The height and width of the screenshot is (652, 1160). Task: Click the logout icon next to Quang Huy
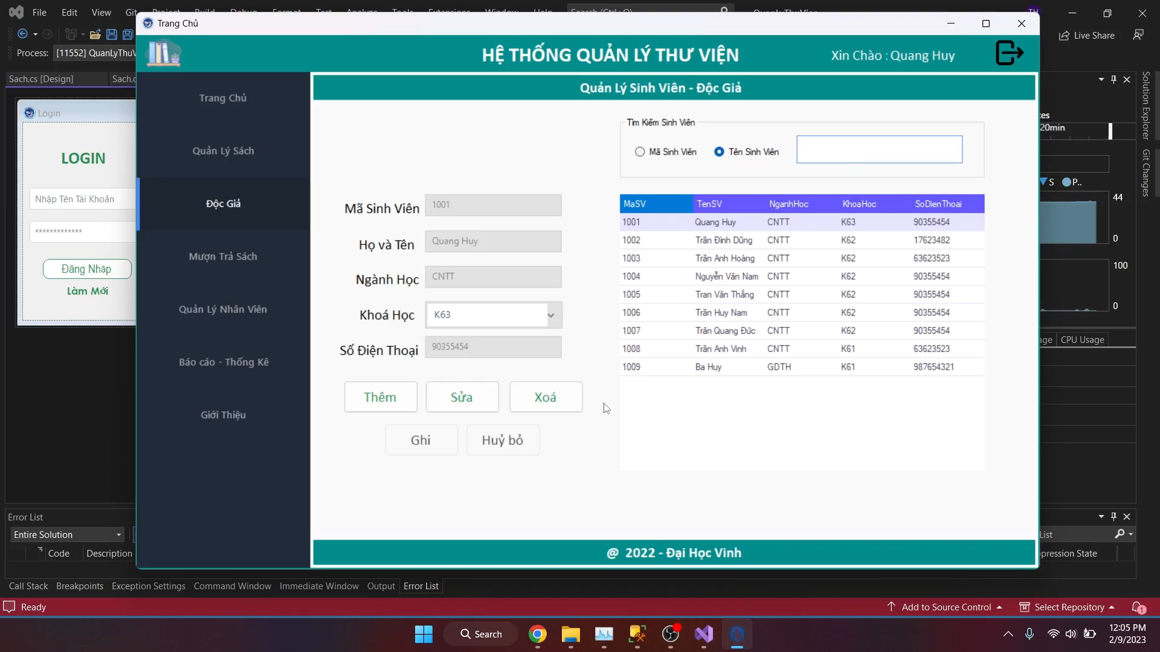tap(1009, 53)
